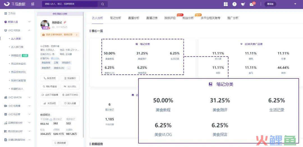Click the search magnifier icon

click(103, 4)
